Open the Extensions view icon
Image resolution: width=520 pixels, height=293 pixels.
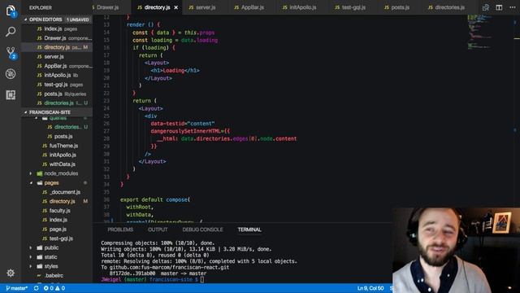pyautogui.click(x=11, y=95)
